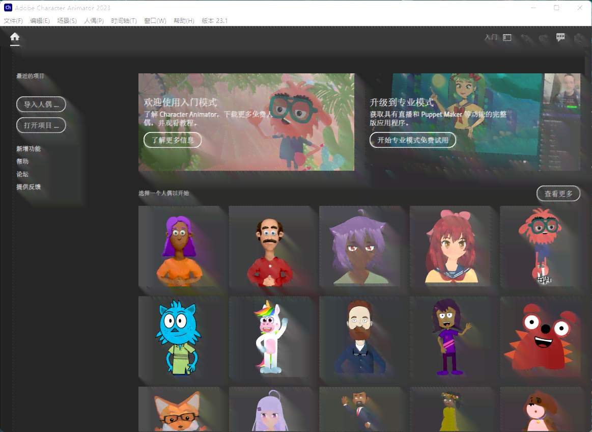The width and height of the screenshot is (592, 432).
Task: Open the feedback speech bubble icon
Action: click(x=560, y=37)
